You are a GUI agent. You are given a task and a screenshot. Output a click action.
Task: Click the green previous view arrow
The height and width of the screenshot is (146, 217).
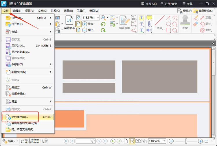113,141
